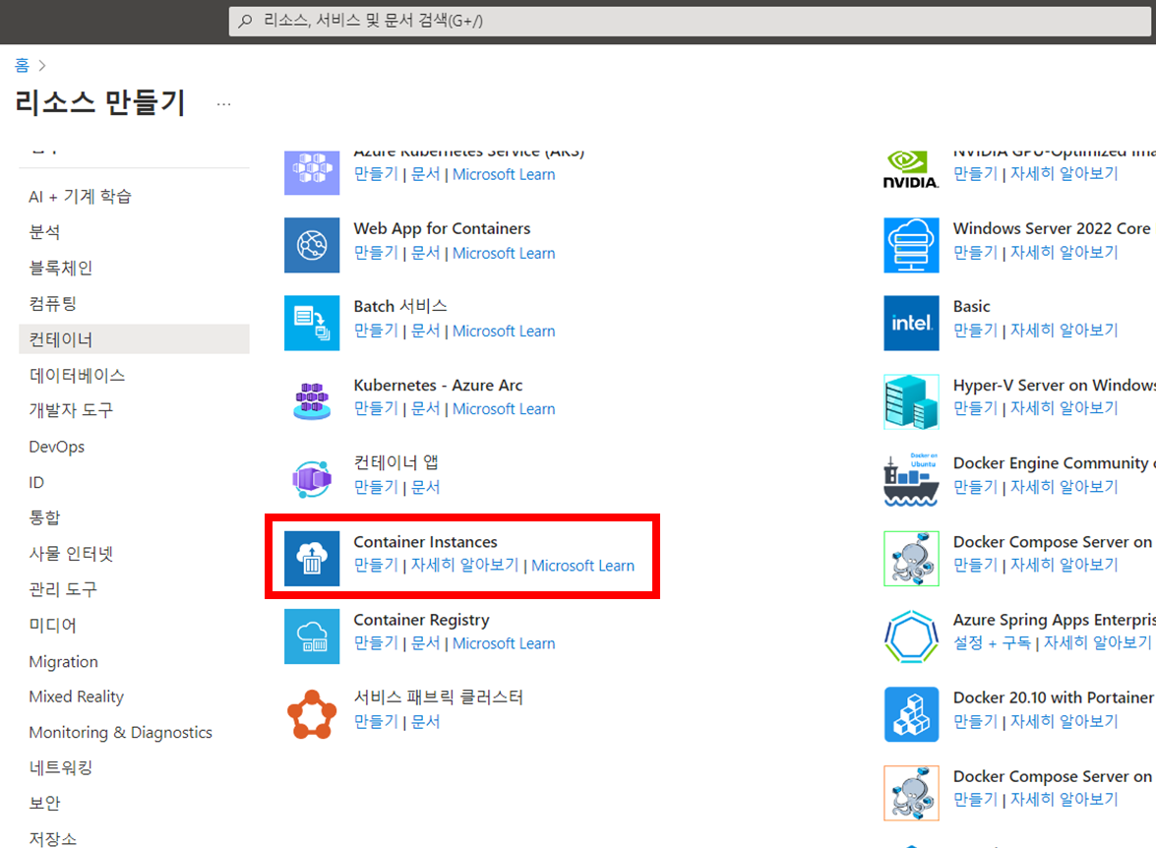Image resolution: width=1156 pixels, height=848 pixels.
Task: Click the Azure Spring Apps Enterprise icon
Action: (911, 636)
